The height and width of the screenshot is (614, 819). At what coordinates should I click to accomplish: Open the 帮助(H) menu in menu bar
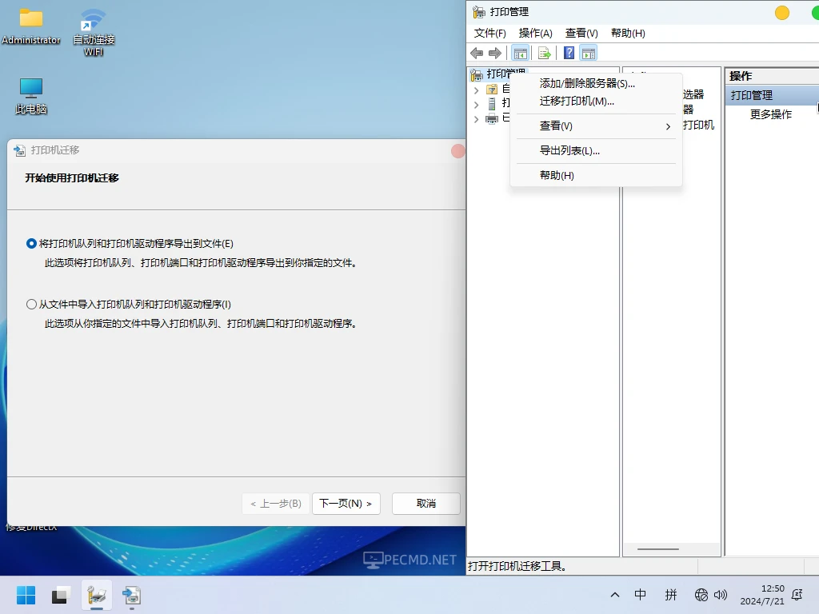[628, 34]
